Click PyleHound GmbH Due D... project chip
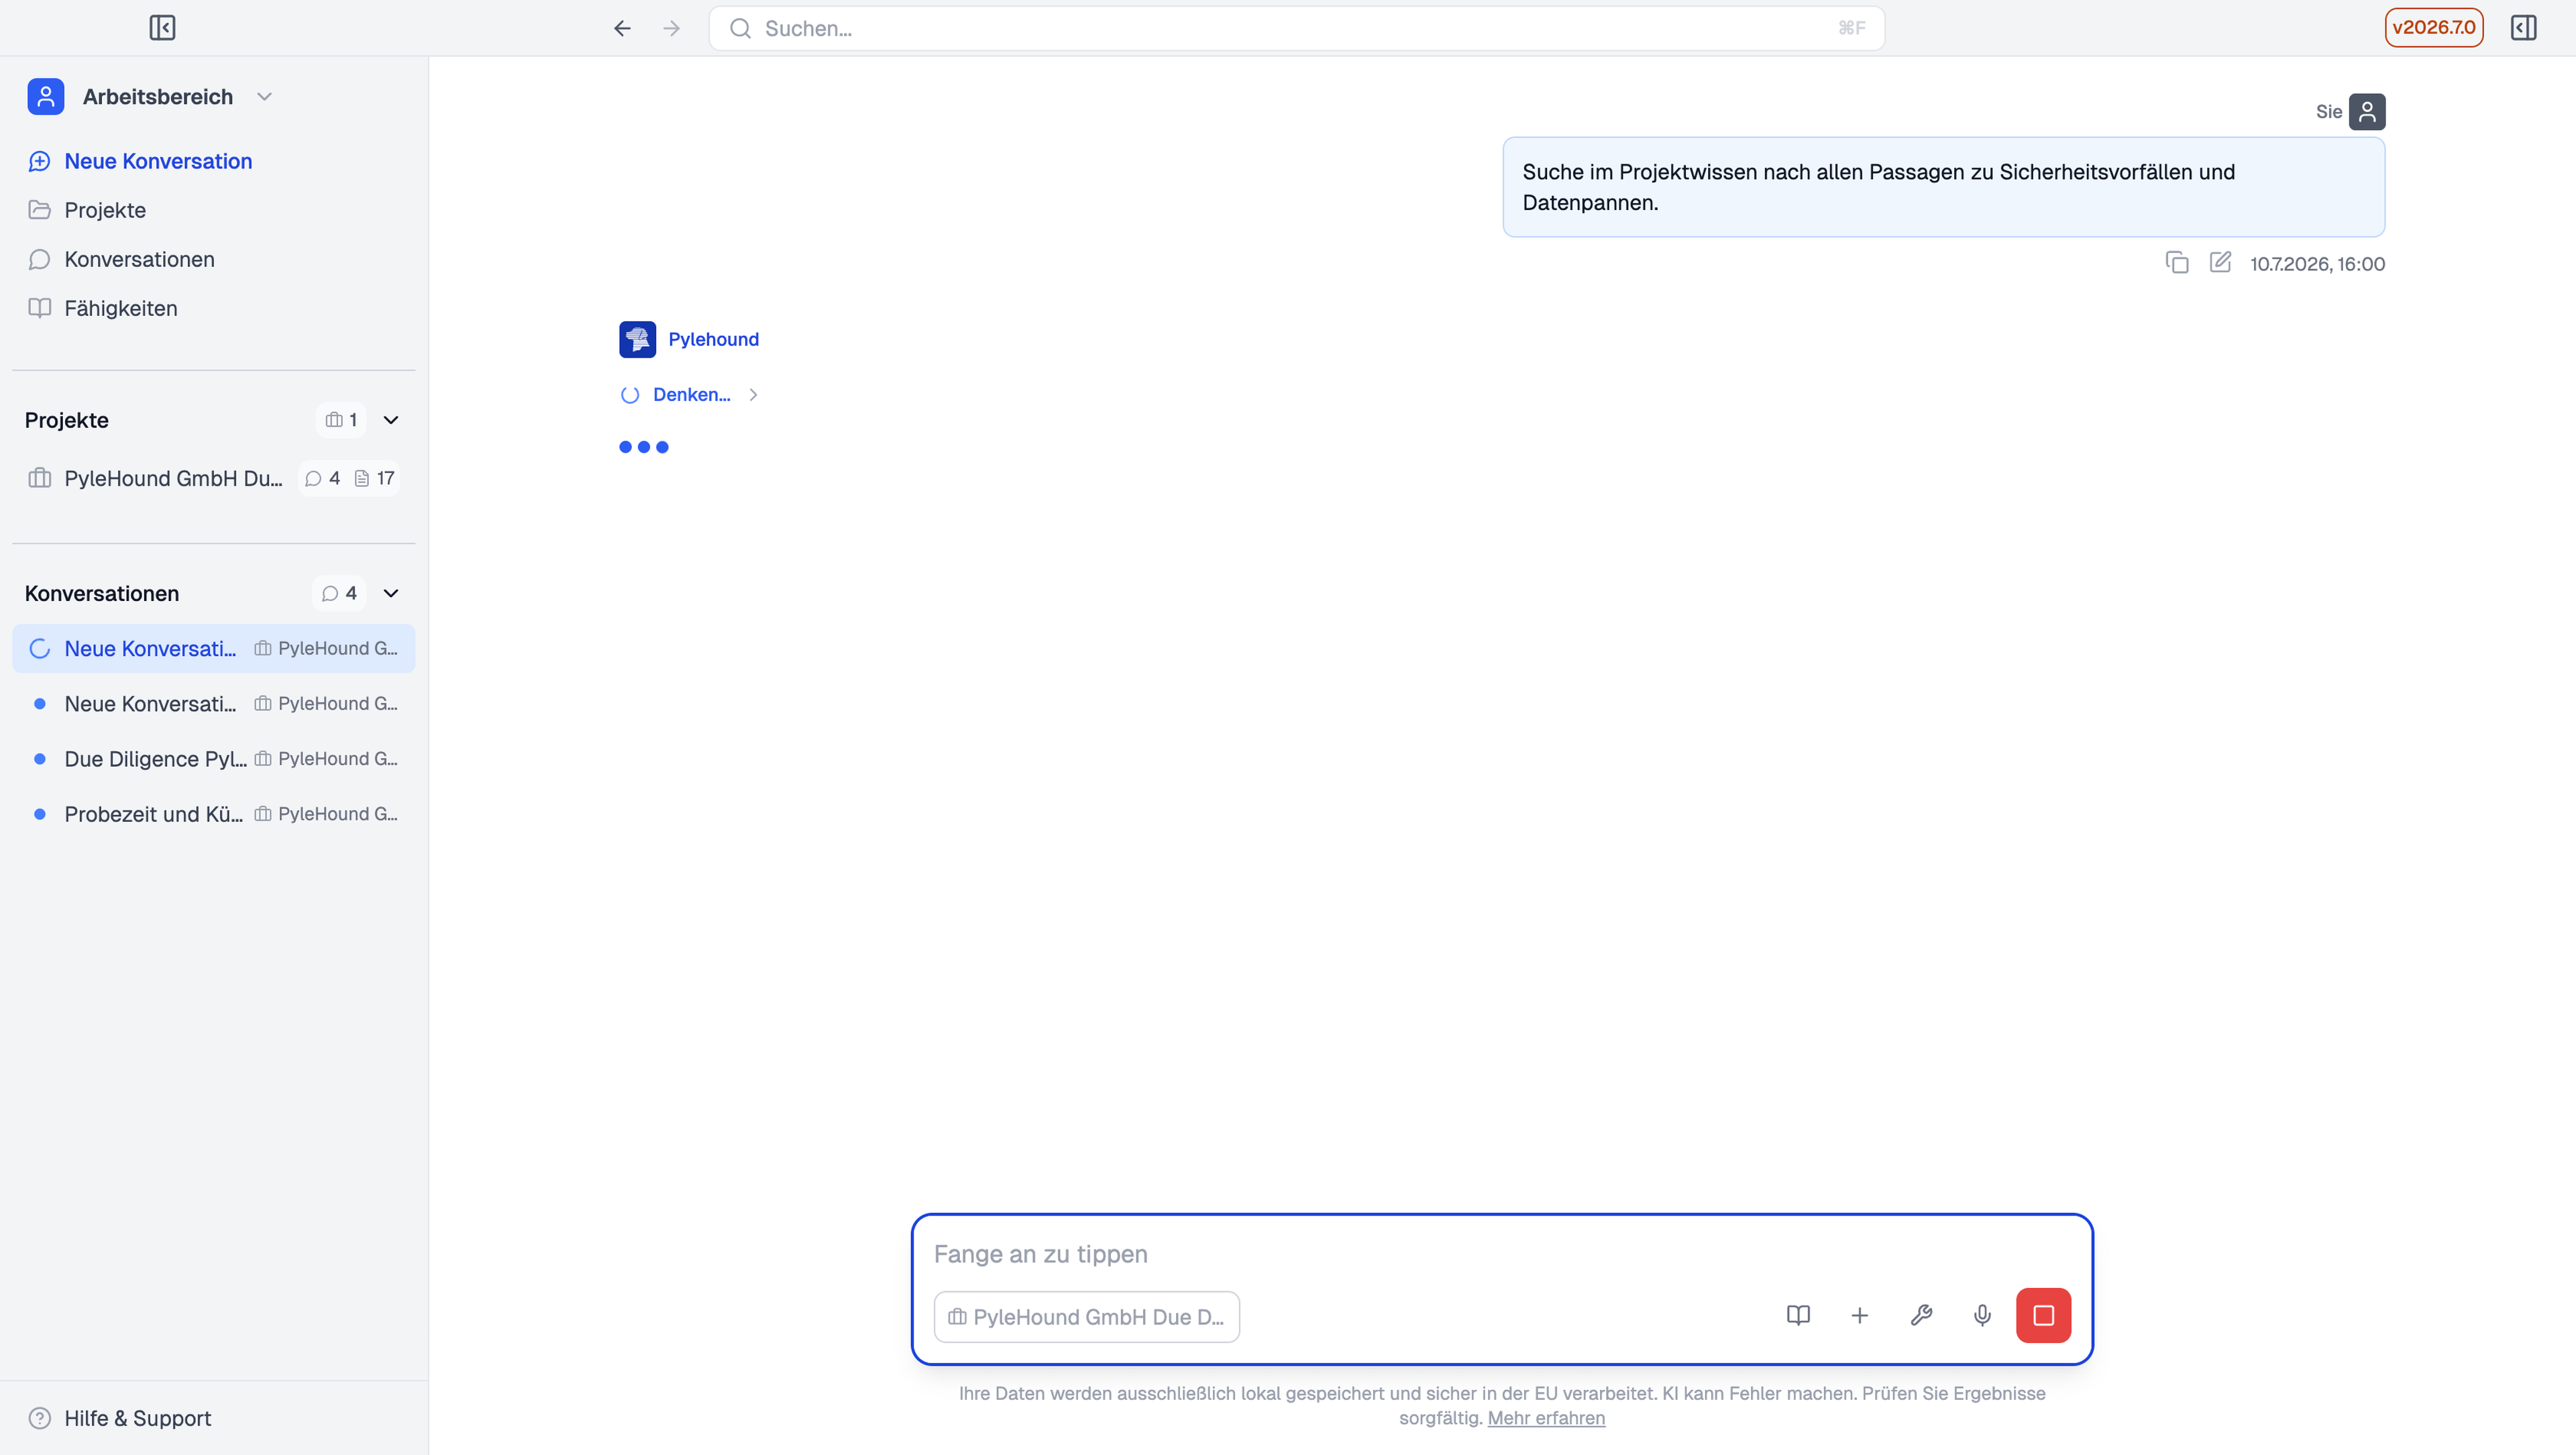Screen dimensions: 2576x1455 (x=1086, y=1317)
